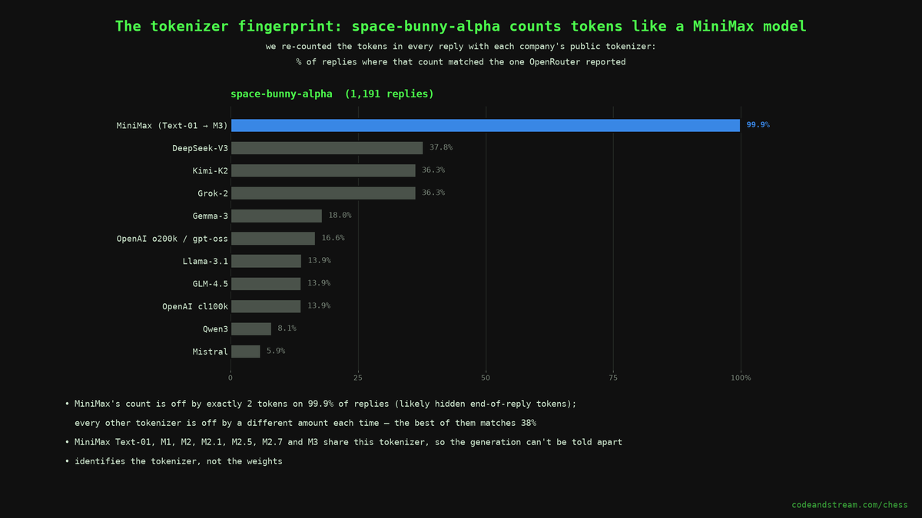The width and height of the screenshot is (922, 518).
Task: Click the Kimi-K2 gray bar
Action: 323,170
